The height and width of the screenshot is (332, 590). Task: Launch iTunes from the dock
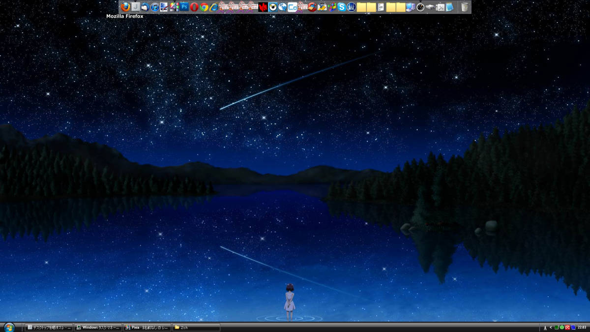coord(155,7)
